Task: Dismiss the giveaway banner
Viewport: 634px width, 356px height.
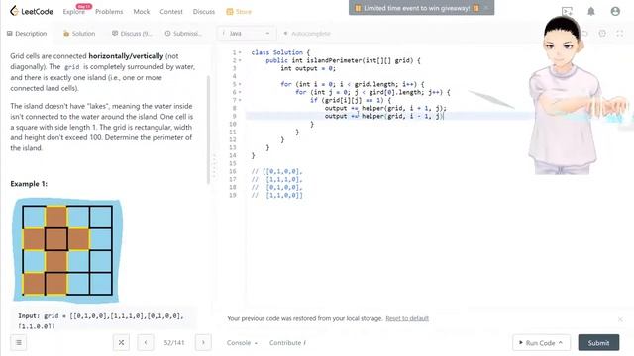Action: pyautogui.click(x=486, y=8)
